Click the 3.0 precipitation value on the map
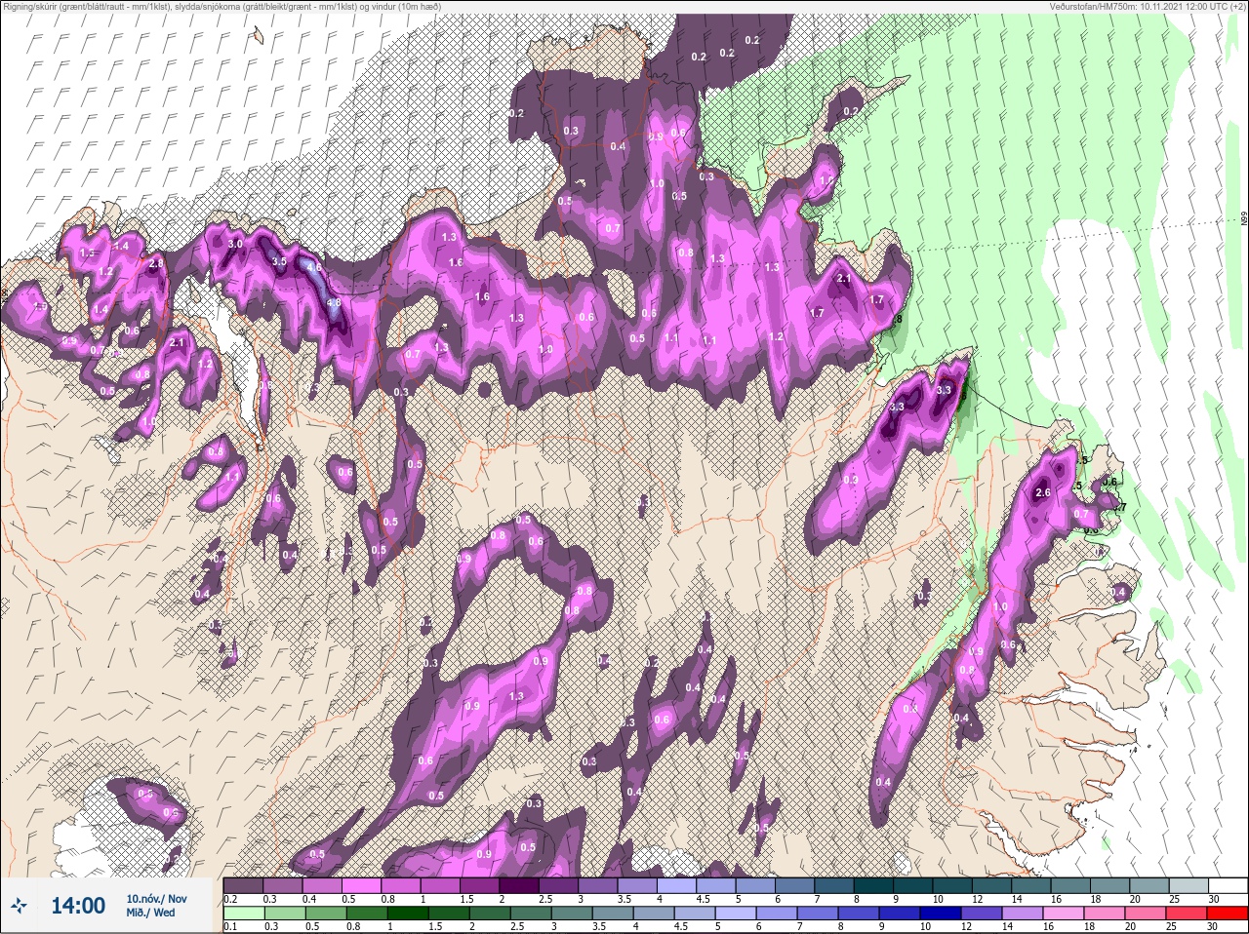Screen dimensions: 1249x934 [235, 244]
